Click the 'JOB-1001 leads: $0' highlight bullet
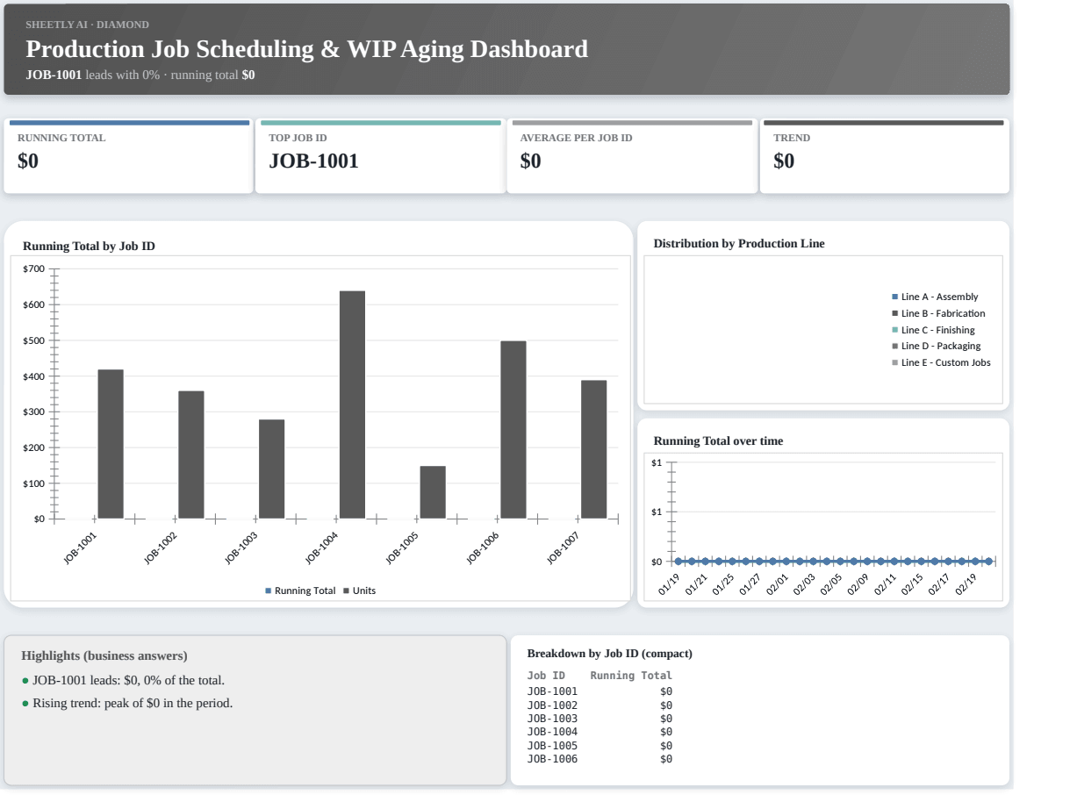The width and height of the screenshot is (1077, 809). [123, 680]
